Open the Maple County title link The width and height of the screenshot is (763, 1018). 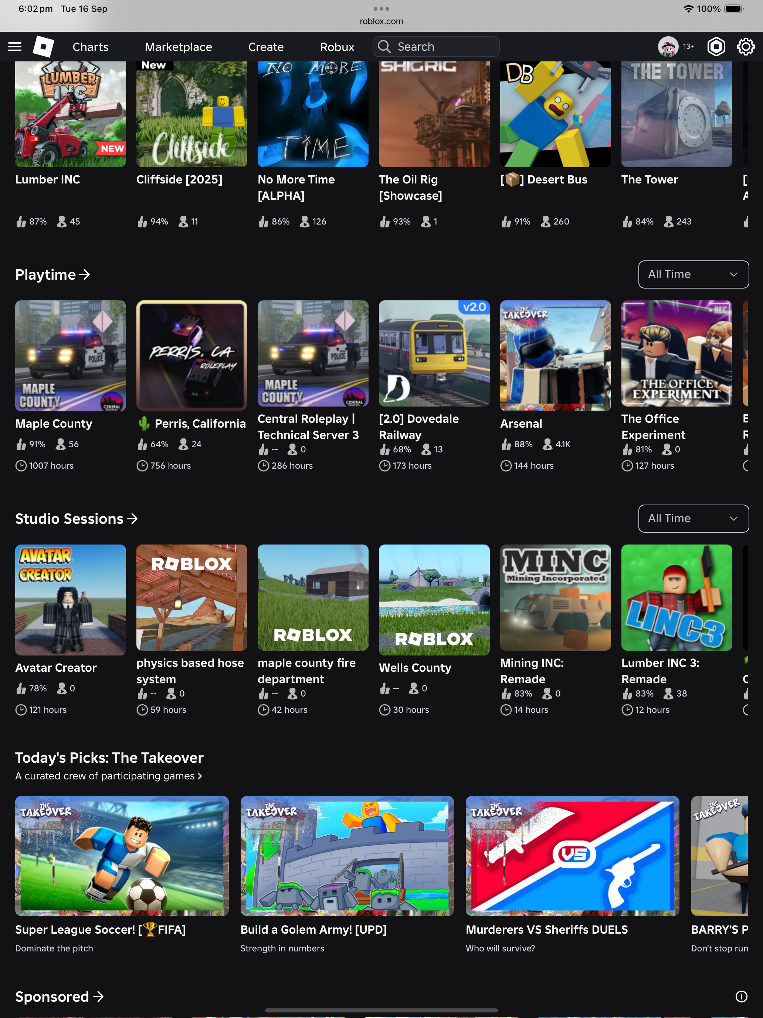click(x=54, y=424)
